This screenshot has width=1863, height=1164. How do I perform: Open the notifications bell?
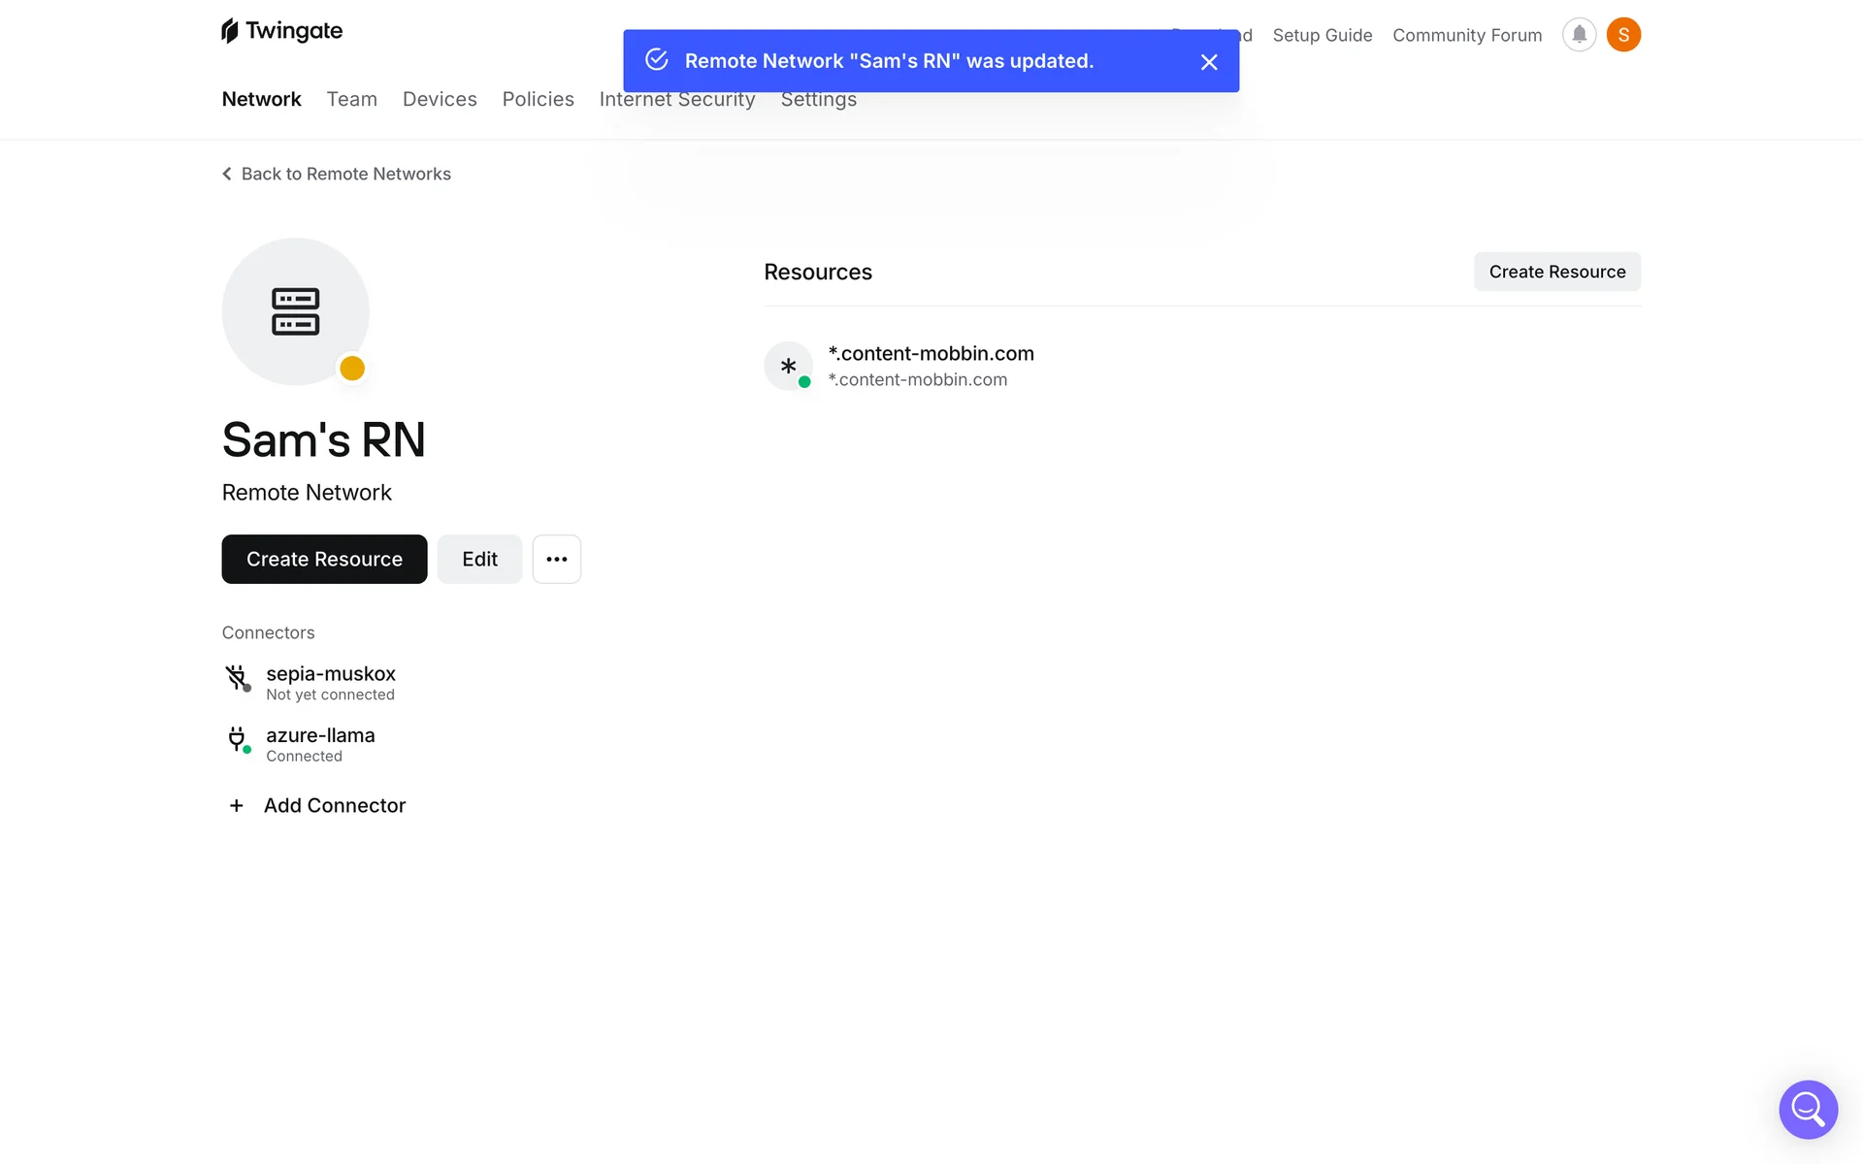[x=1579, y=35]
